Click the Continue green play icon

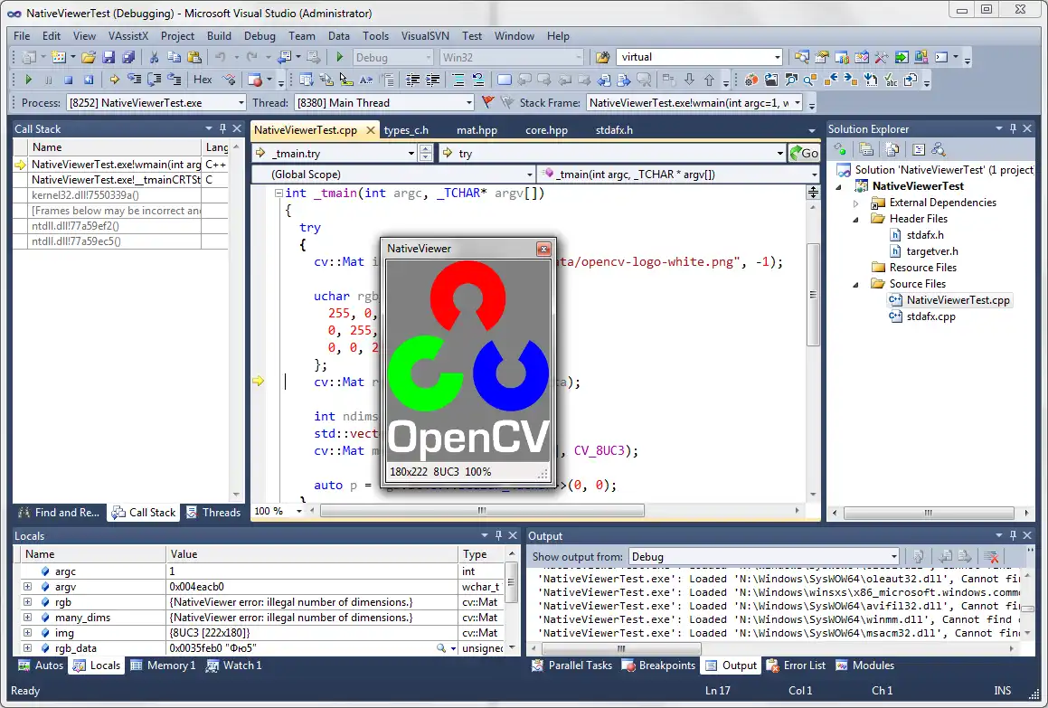coord(28,80)
